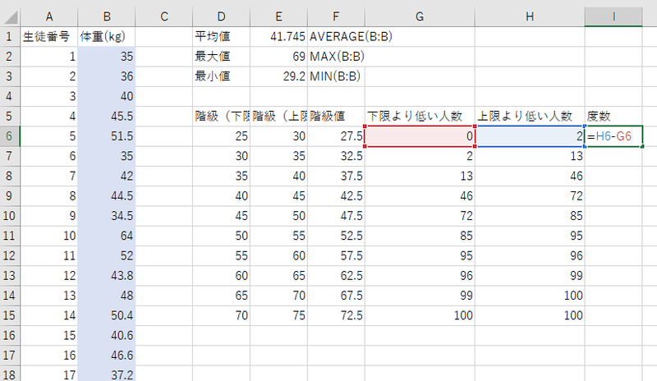Click the 下限より低い人数 header cell
Screen dimensions: 657x381
click(x=420, y=116)
